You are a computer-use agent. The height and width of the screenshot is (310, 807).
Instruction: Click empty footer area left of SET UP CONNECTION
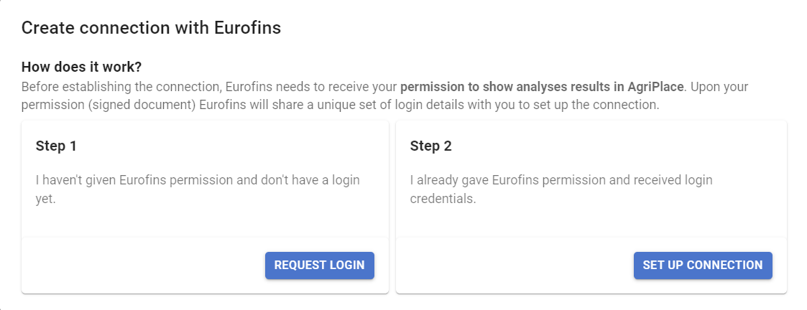pos(515,266)
